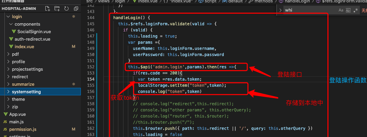Collapse all folders in explorer via its icon
The image size is (367, 137).
[x=76, y=9]
